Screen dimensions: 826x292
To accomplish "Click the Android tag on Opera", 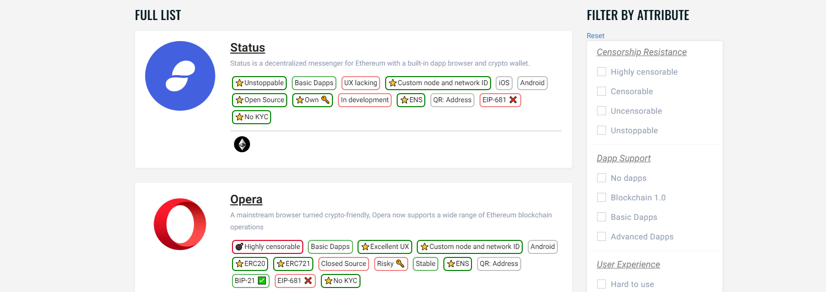I will pyautogui.click(x=543, y=246).
